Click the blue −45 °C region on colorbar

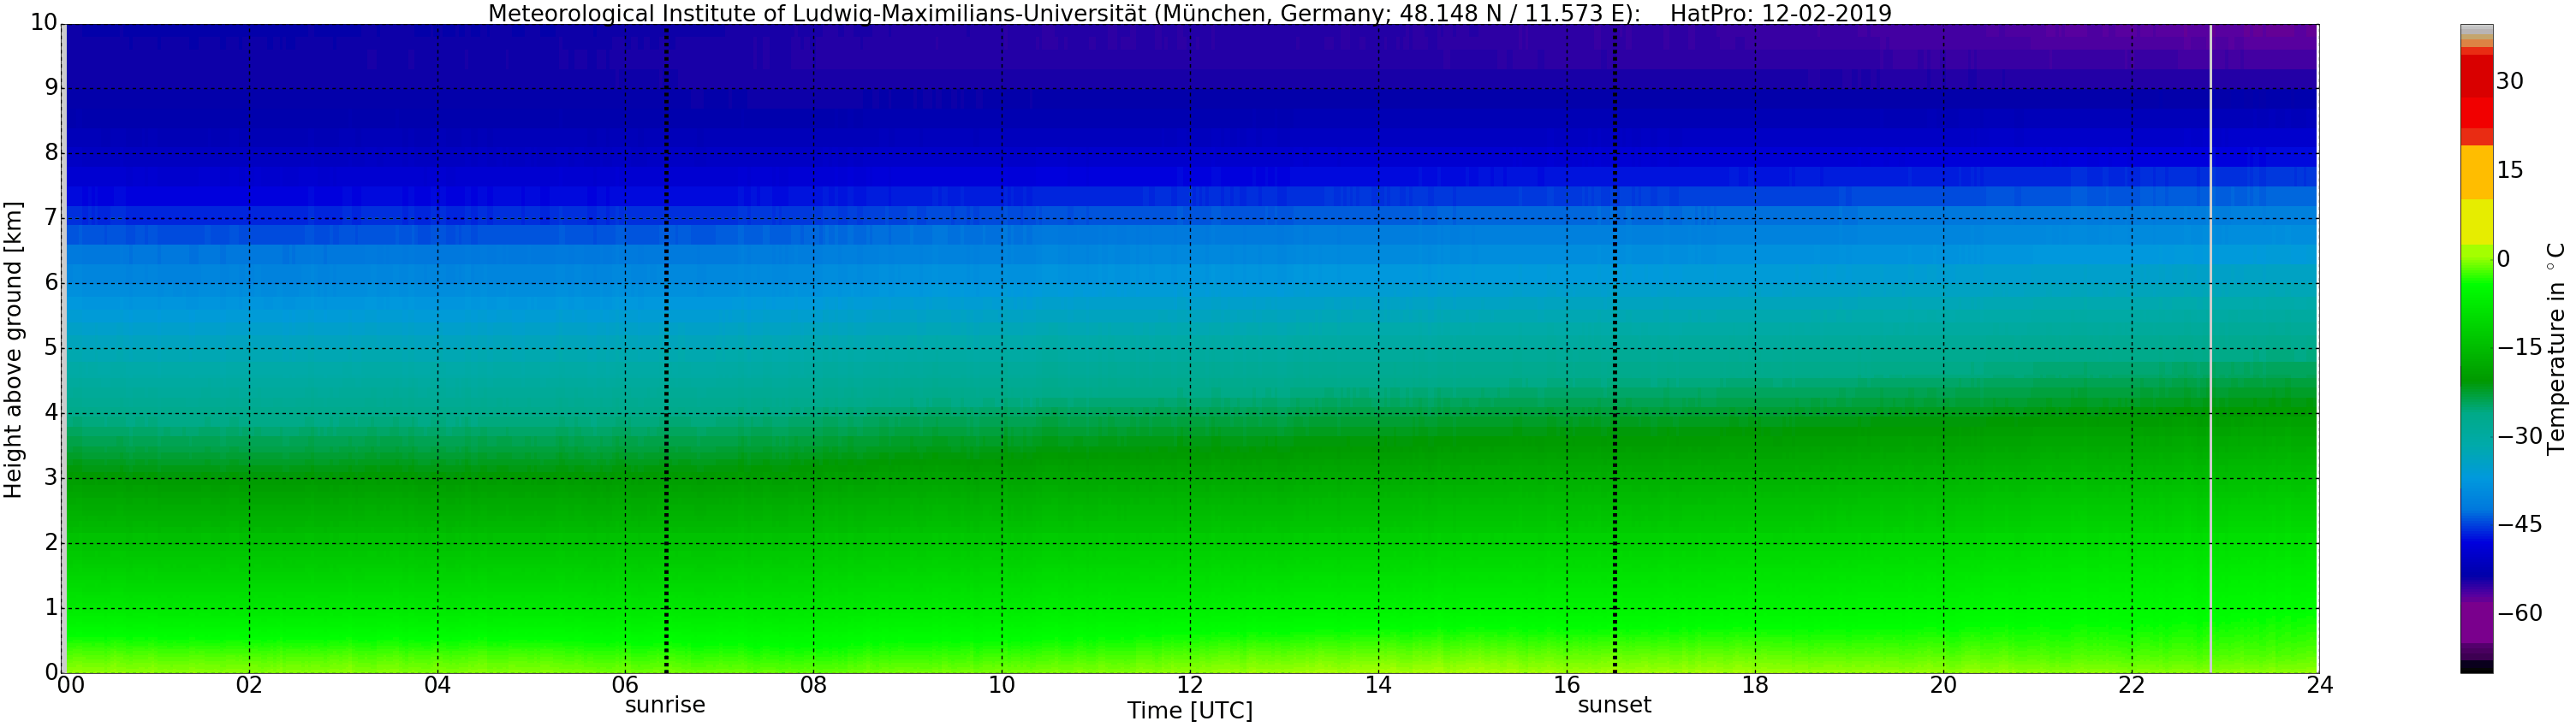[2476, 523]
